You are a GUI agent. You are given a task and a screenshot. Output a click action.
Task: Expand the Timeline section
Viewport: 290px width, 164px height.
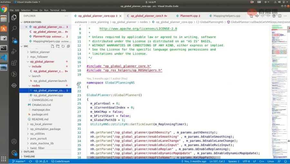29,156
